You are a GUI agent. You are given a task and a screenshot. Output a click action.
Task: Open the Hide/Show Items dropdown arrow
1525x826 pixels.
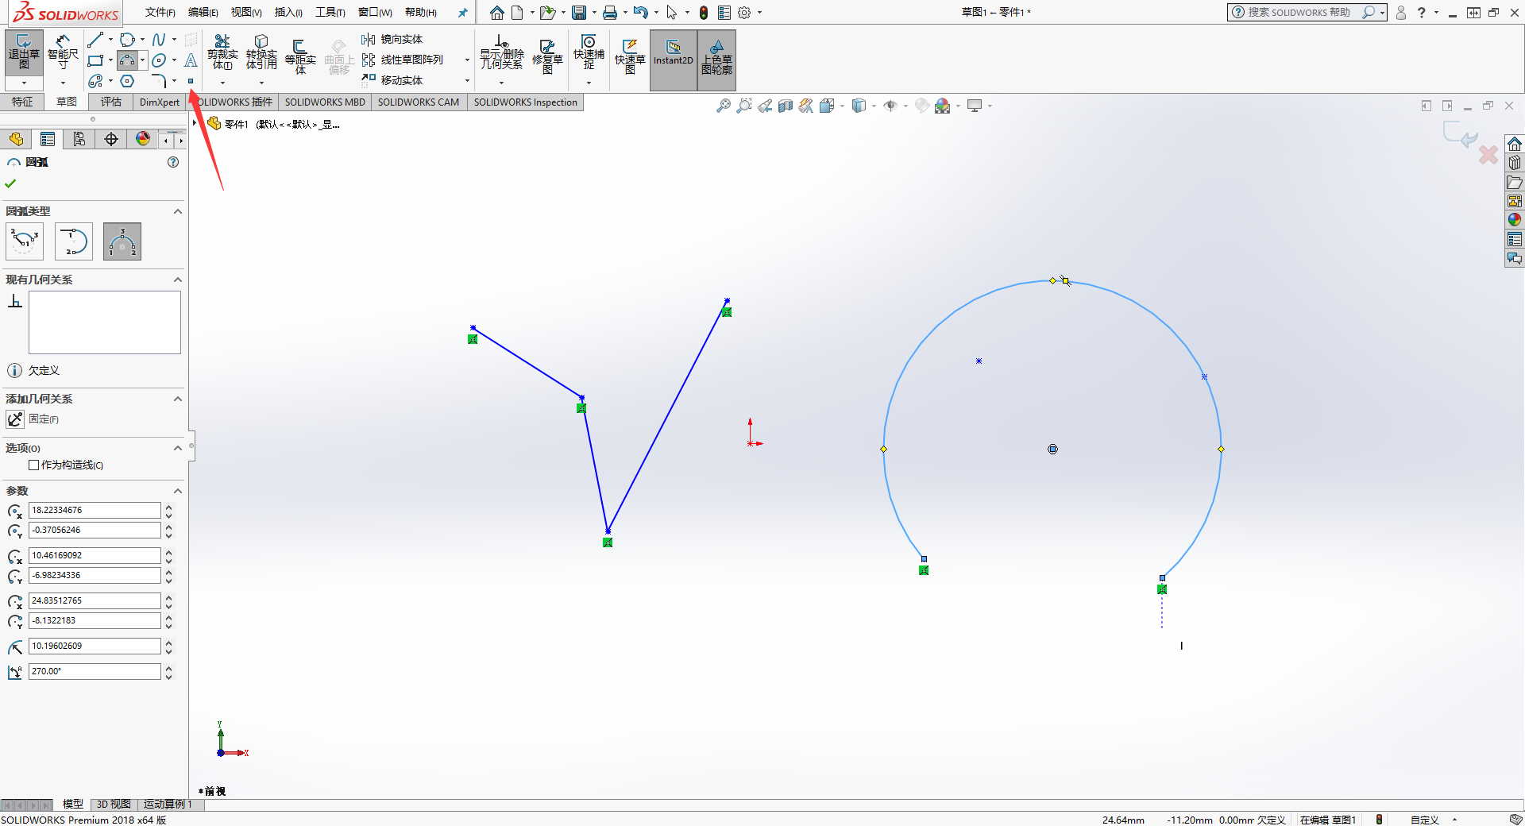click(905, 106)
